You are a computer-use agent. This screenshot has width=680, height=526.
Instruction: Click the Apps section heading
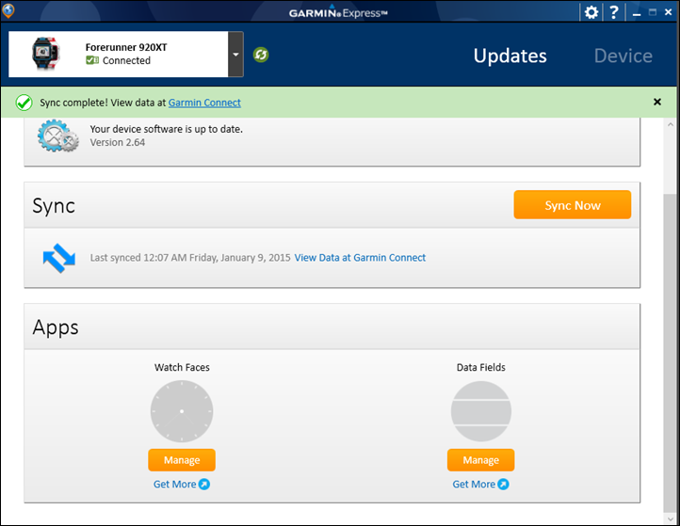pyautogui.click(x=56, y=327)
